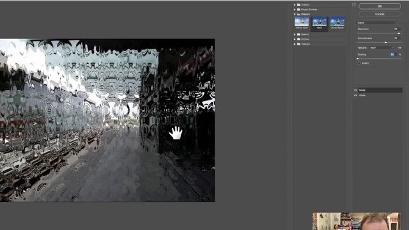Expand the Brush Strokes folder triangle
Image resolution: width=409 pixels, height=230 pixels.
[x=295, y=10]
